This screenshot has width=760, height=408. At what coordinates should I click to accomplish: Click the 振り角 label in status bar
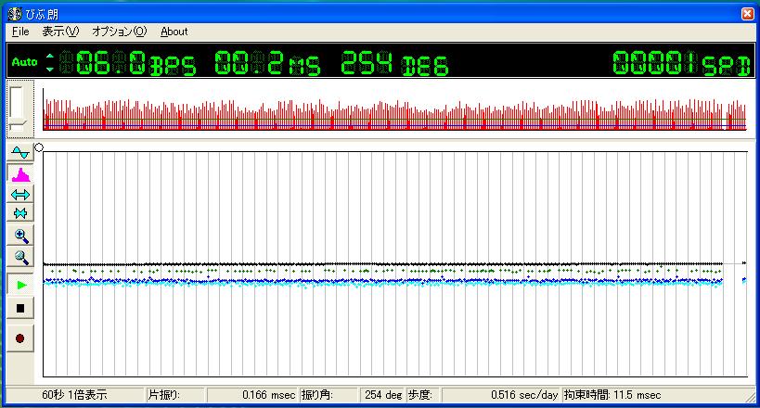coord(317,395)
